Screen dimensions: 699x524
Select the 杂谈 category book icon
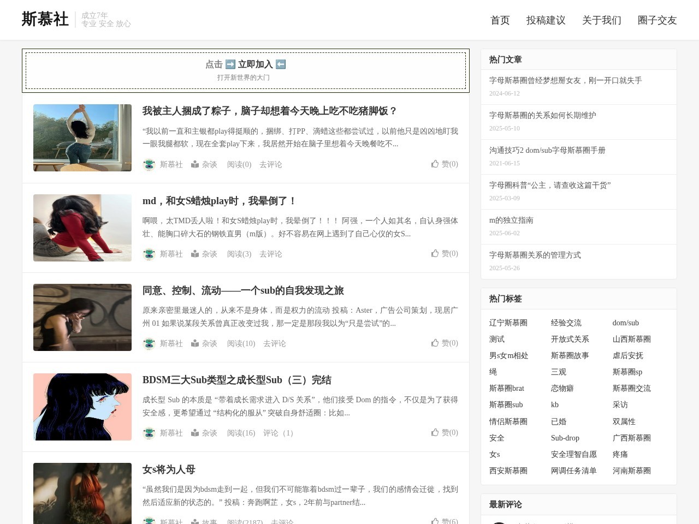(194, 164)
